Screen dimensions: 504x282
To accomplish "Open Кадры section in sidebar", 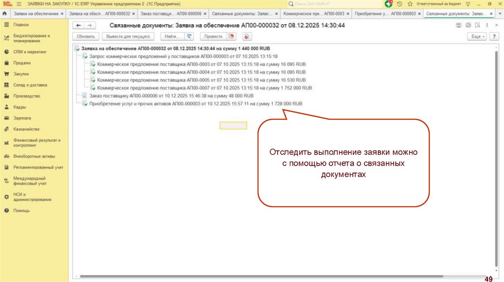I will click(x=19, y=107).
